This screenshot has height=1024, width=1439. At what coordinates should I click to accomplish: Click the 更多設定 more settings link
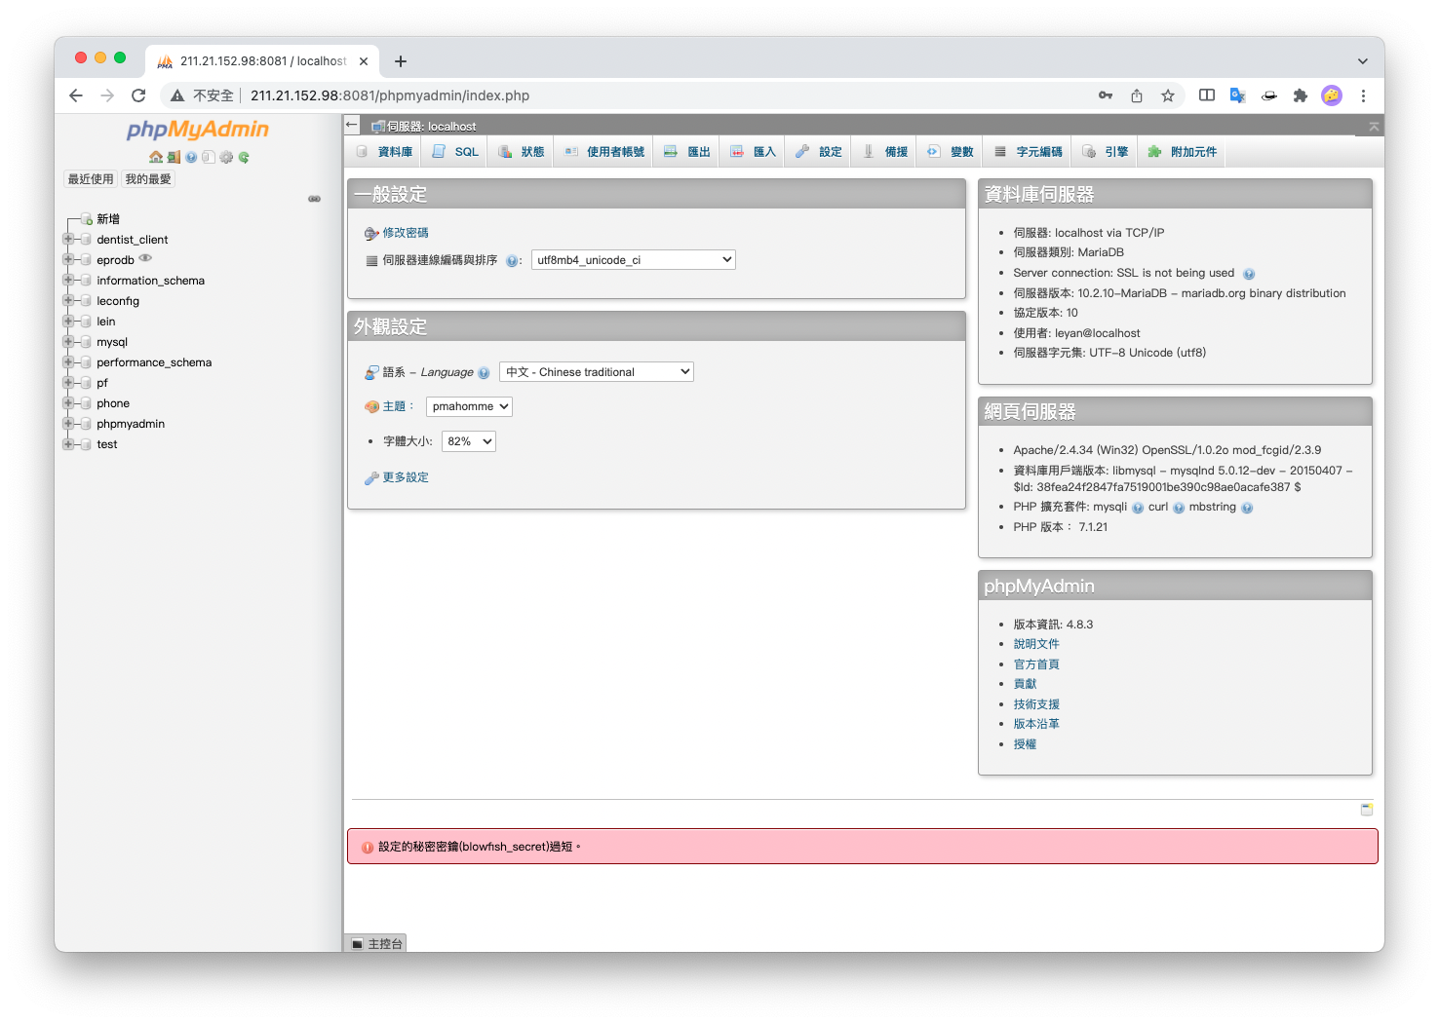[x=406, y=477]
